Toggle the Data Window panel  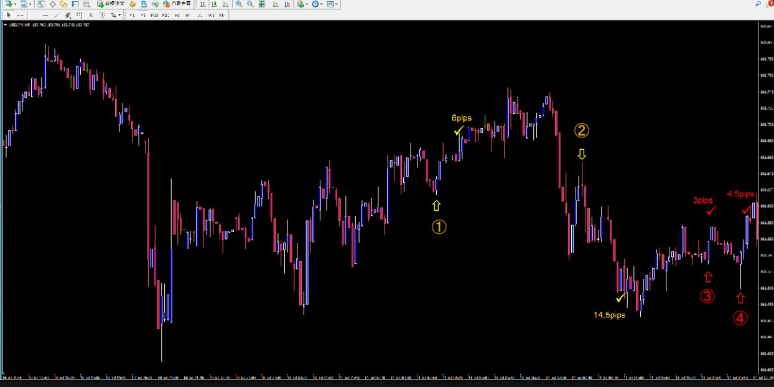(x=52, y=4)
